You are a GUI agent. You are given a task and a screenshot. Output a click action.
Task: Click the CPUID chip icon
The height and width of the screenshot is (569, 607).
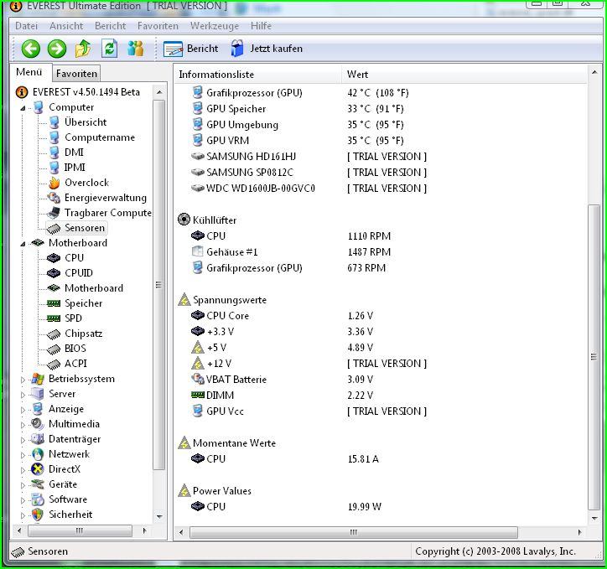pyautogui.click(x=54, y=273)
